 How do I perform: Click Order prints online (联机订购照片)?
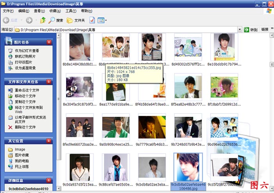coord(25,57)
